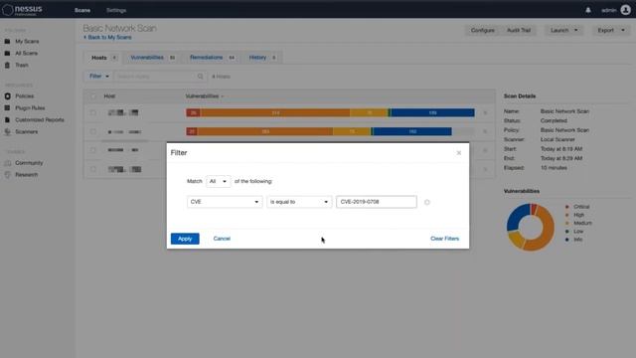
Task: Open My Scans in sidebar
Action: [27, 42]
